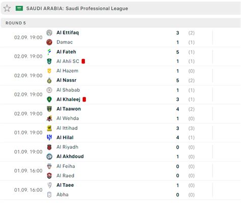The height and width of the screenshot is (203, 241).
Task: Toggle the favorite star for Saudi Professional League
Action: click(x=7, y=8)
